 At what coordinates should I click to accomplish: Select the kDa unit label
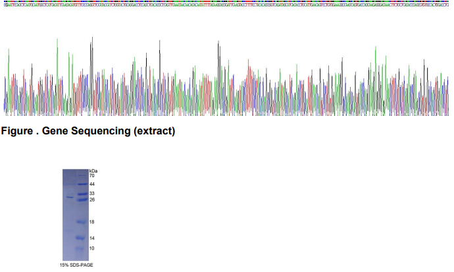(93, 171)
